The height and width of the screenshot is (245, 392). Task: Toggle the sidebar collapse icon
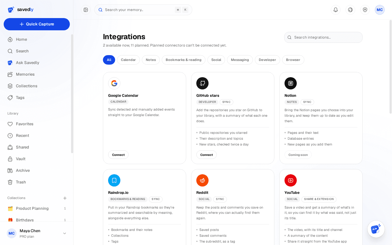(86, 10)
